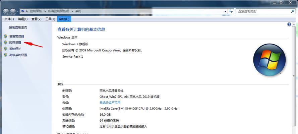
Task: Open the 远程设置 link
Action: coord(15,43)
